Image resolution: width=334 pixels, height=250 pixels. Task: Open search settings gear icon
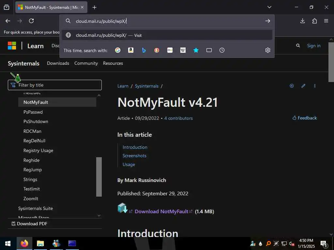point(268,50)
